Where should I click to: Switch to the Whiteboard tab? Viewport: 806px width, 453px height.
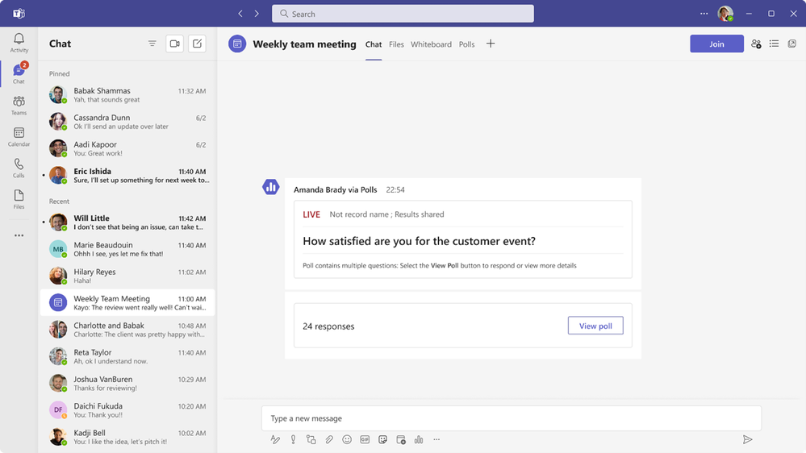[431, 44]
